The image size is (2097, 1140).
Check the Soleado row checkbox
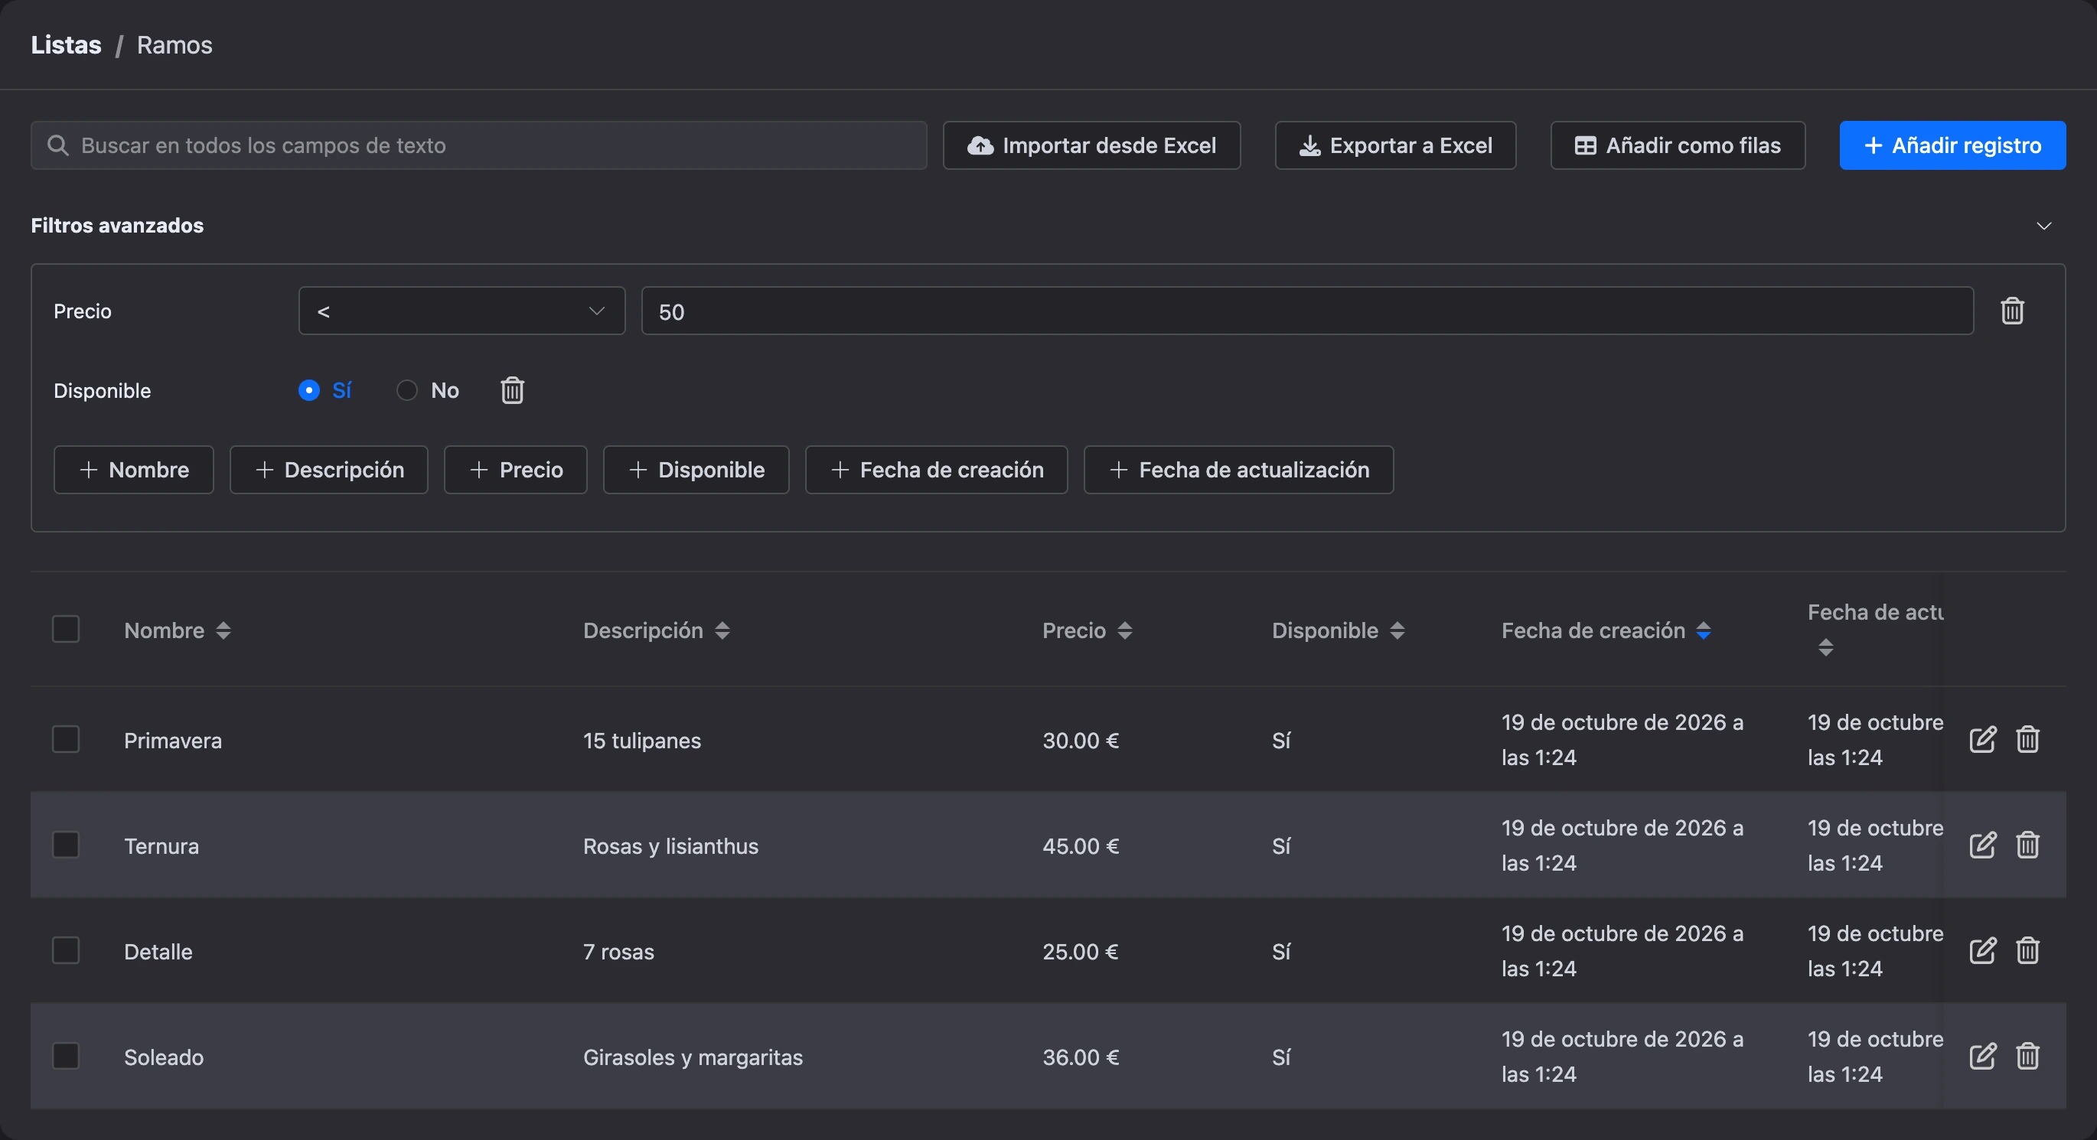click(x=66, y=1056)
